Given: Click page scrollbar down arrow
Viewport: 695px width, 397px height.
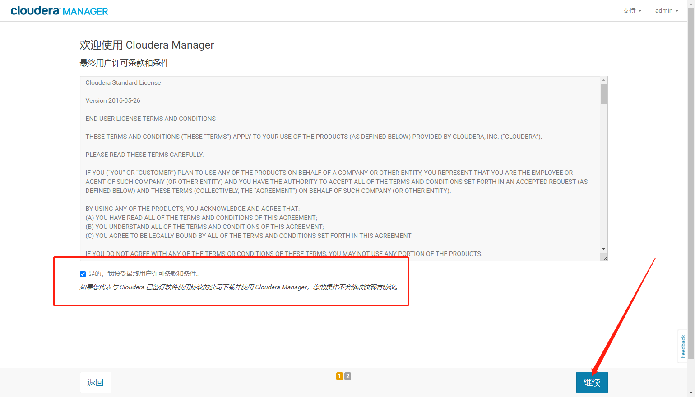Looking at the screenshot, I should click(691, 393).
